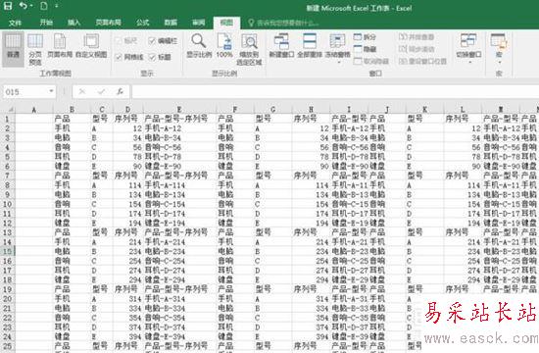Screen dimensions: 539x353
Task: Toggle the 标题 (Headings) checkbox
Action: [x=160, y=57]
